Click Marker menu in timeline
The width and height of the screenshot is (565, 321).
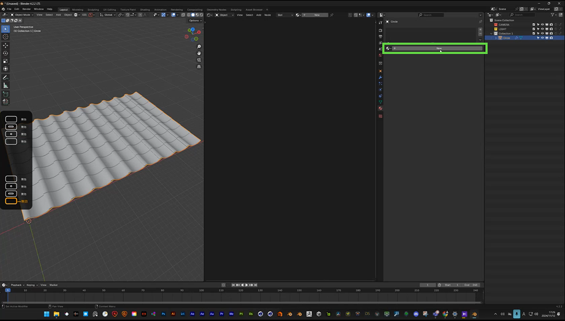(x=54, y=285)
